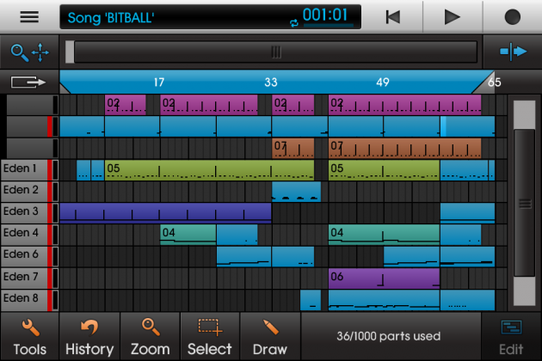The height and width of the screenshot is (361, 542).
Task: Activate the Draw pencil tool
Action: [x=270, y=337]
